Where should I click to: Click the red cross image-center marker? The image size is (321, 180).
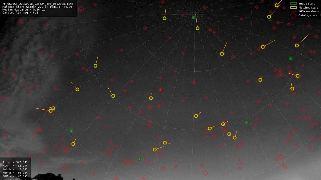(161, 90)
